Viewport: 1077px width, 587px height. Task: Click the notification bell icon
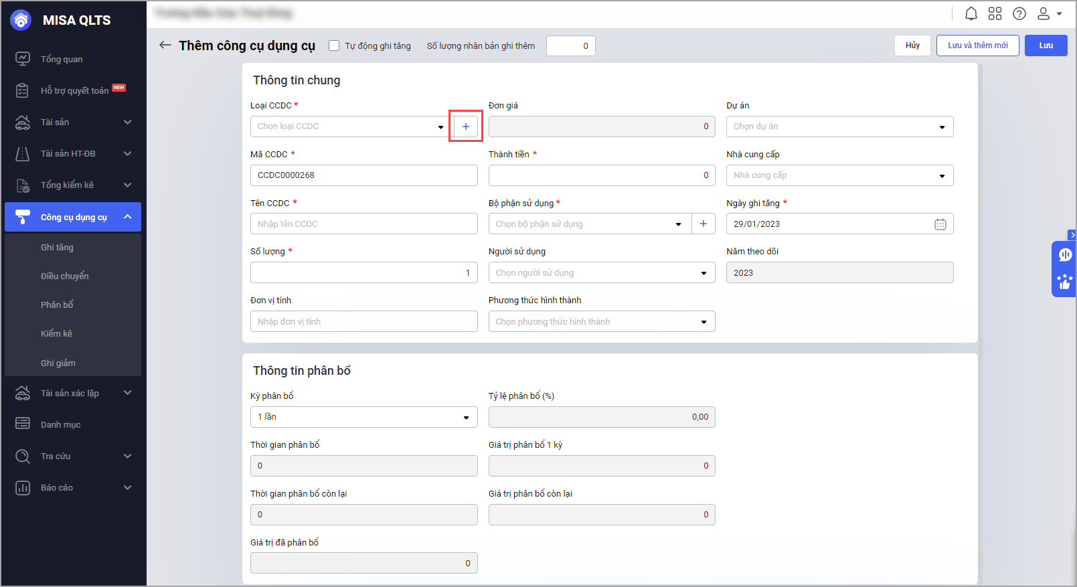[x=971, y=13]
